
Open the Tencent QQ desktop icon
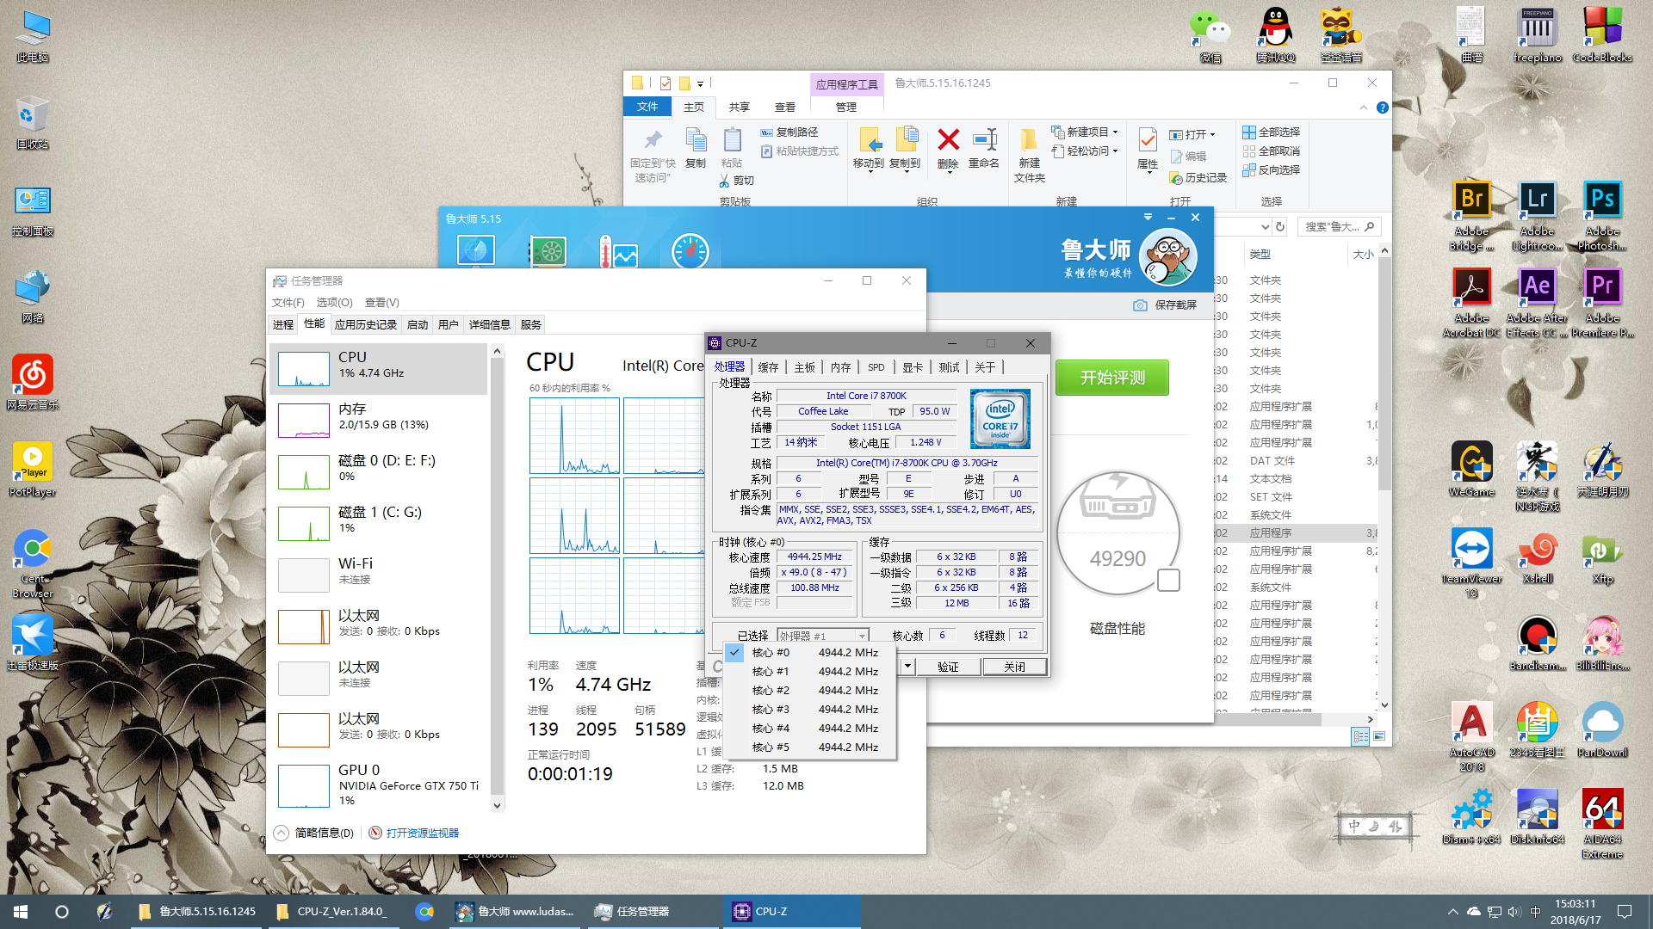[x=1275, y=35]
